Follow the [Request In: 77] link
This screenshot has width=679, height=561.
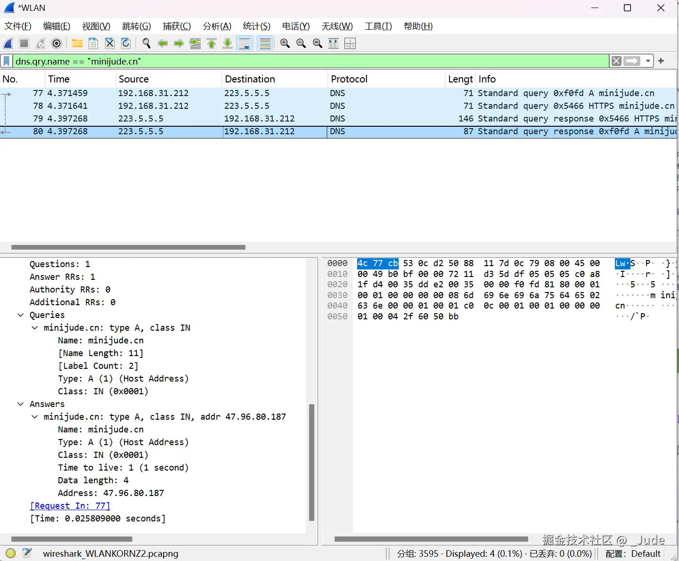[70, 506]
